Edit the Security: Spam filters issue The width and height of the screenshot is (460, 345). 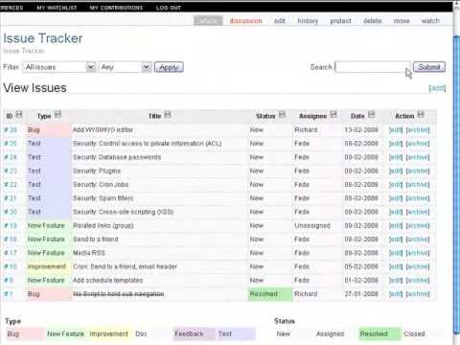click(x=396, y=198)
